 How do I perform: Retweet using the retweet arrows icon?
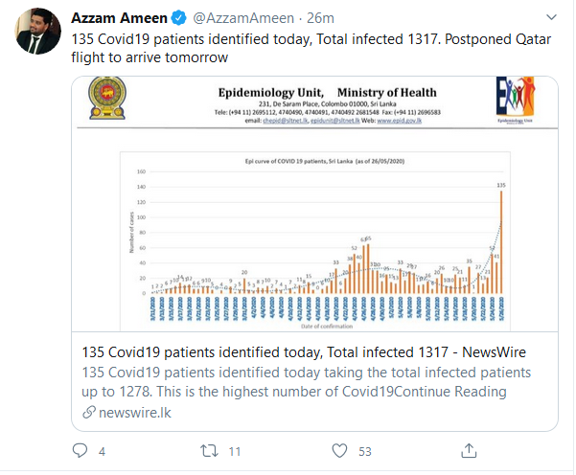(209, 451)
